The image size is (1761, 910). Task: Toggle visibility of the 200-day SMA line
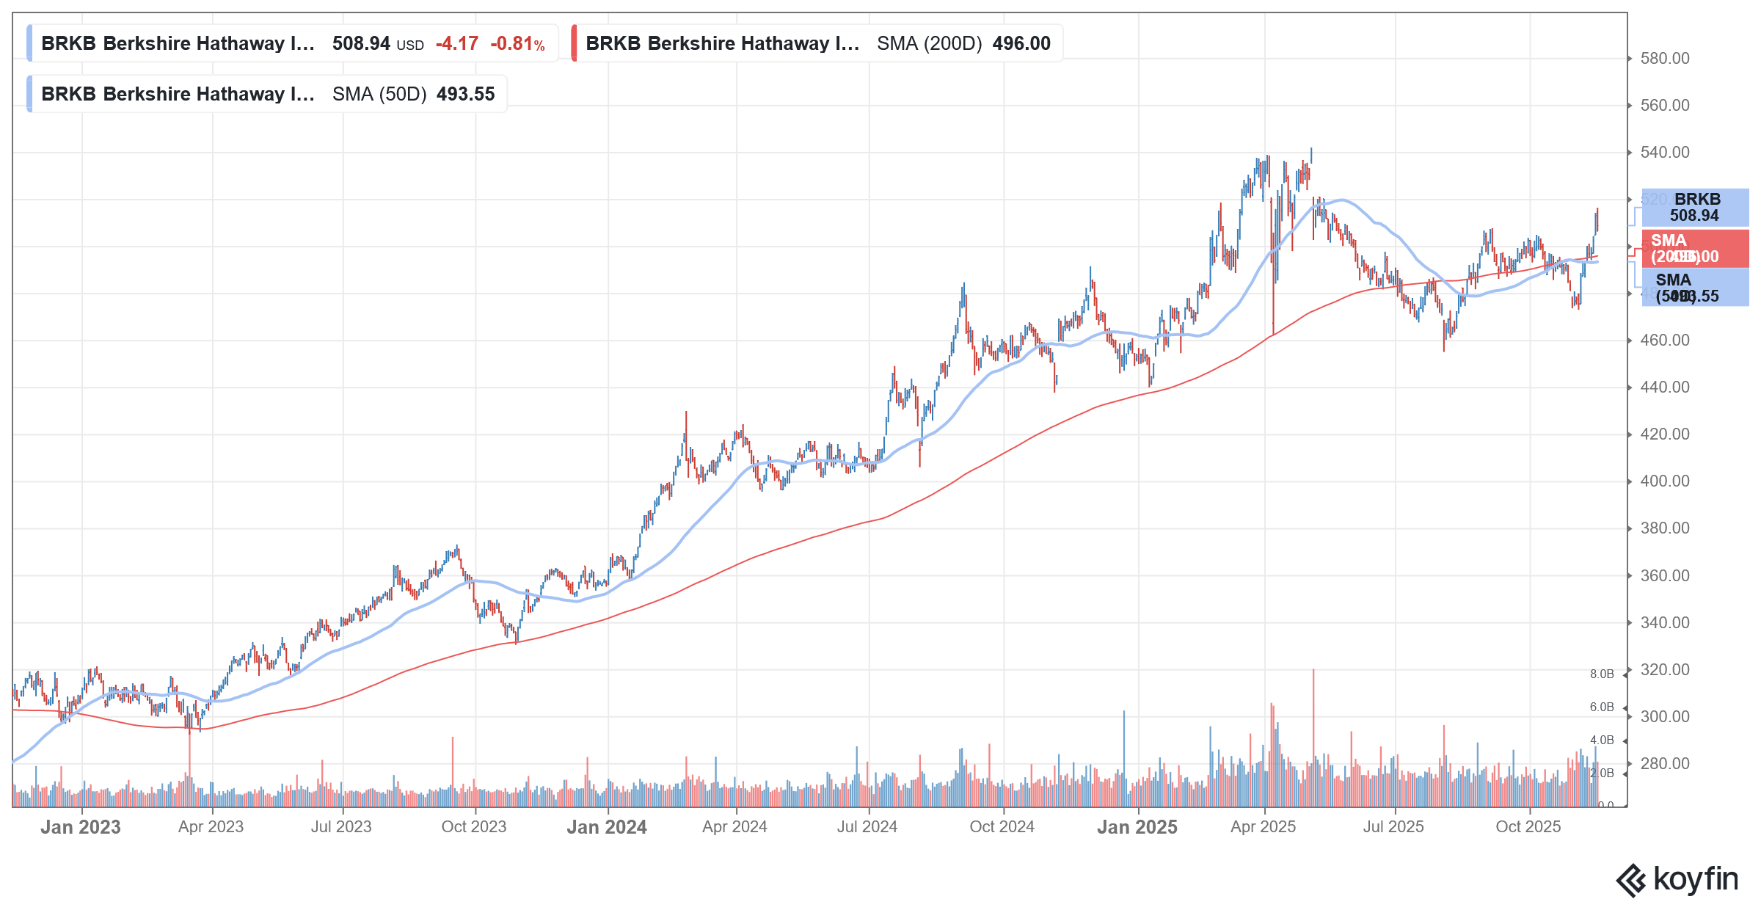point(575,43)
